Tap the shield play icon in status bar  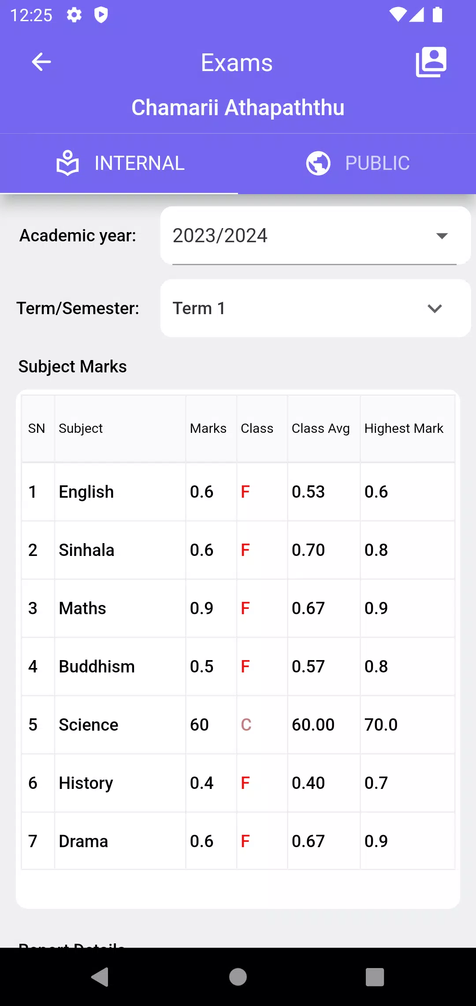[x=101, y=15]
